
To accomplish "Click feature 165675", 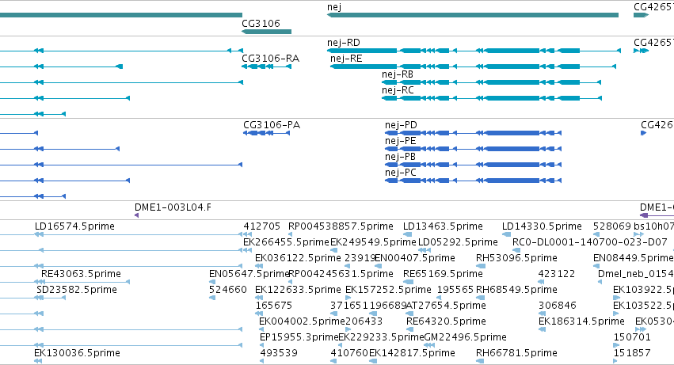I will point(274,306).
